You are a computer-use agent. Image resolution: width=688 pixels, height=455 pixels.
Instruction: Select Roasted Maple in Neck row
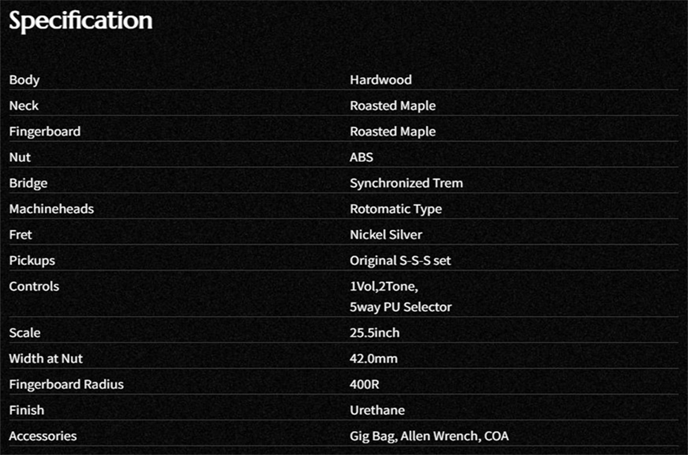(393, 106)
